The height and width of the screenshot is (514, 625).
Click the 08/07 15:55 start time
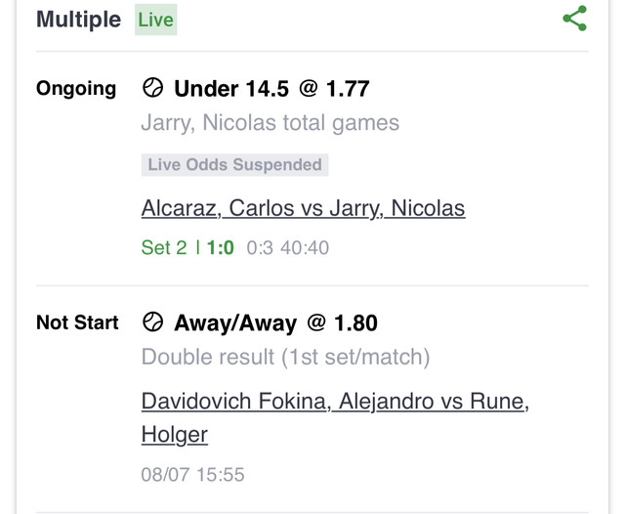point(192,475)
